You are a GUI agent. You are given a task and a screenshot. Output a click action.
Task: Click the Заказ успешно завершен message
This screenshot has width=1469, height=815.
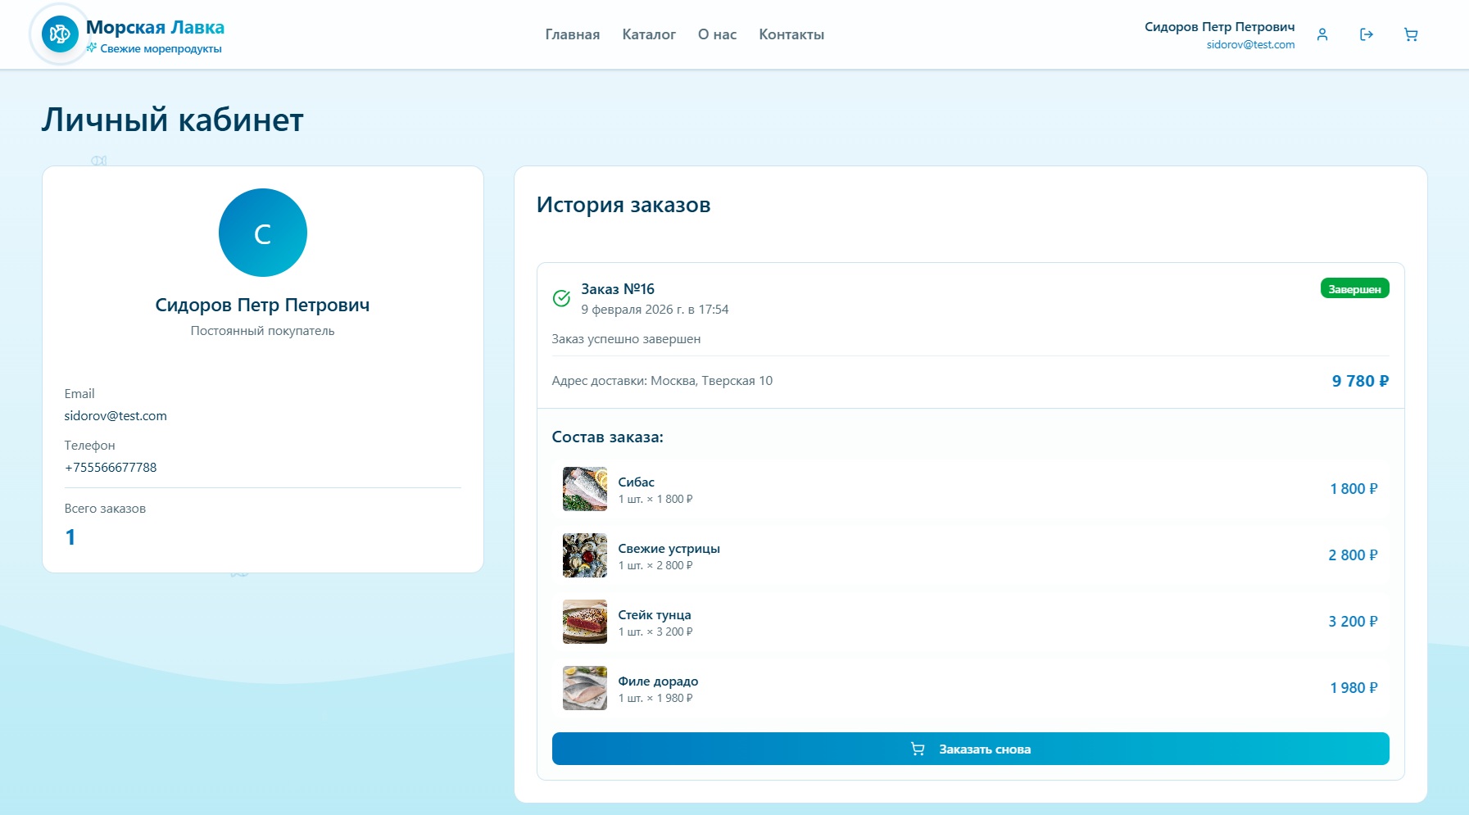(x=626, y=339)
